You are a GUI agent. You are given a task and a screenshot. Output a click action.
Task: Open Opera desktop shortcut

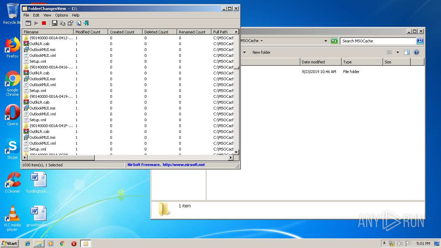12,115
